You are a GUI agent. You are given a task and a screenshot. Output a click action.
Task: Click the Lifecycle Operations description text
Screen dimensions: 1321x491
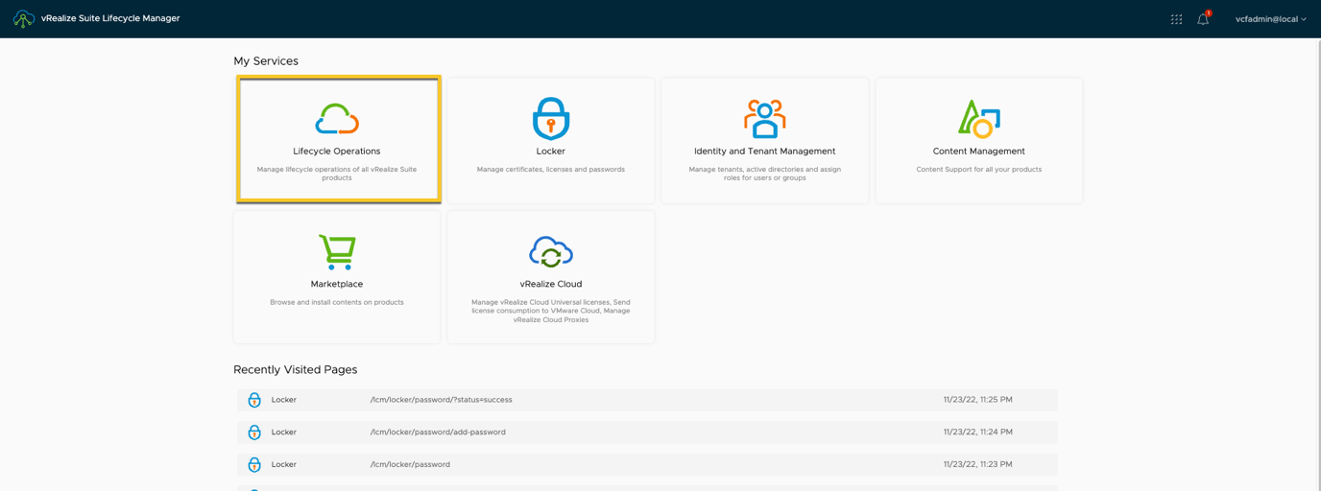click(337, 174)
